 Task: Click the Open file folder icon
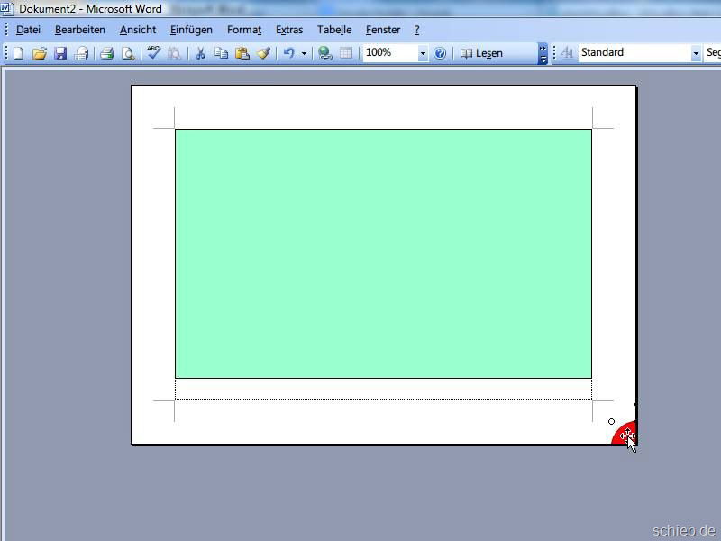click(x=39, y=53)
